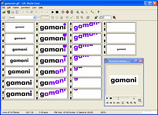Screen dimensions: 158x115
Task: Click the grayed-out Delete X icon
Action: pos(36,12)
